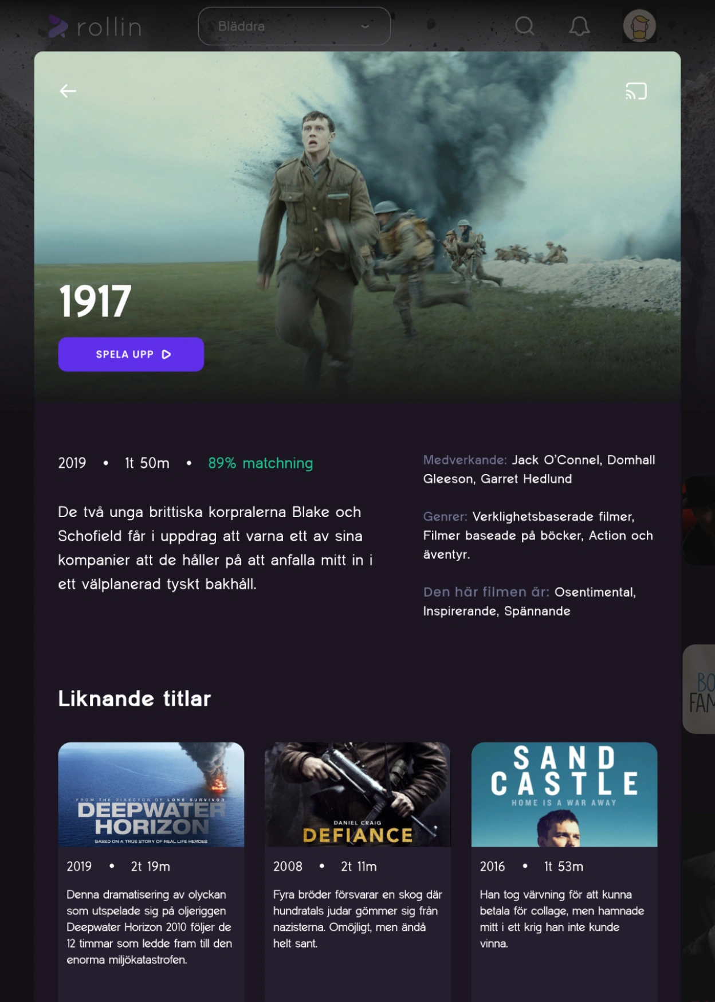Select cast member Jack O'Connel
The height and width of the screenshot is (1002, 715).
click(556, 460)
